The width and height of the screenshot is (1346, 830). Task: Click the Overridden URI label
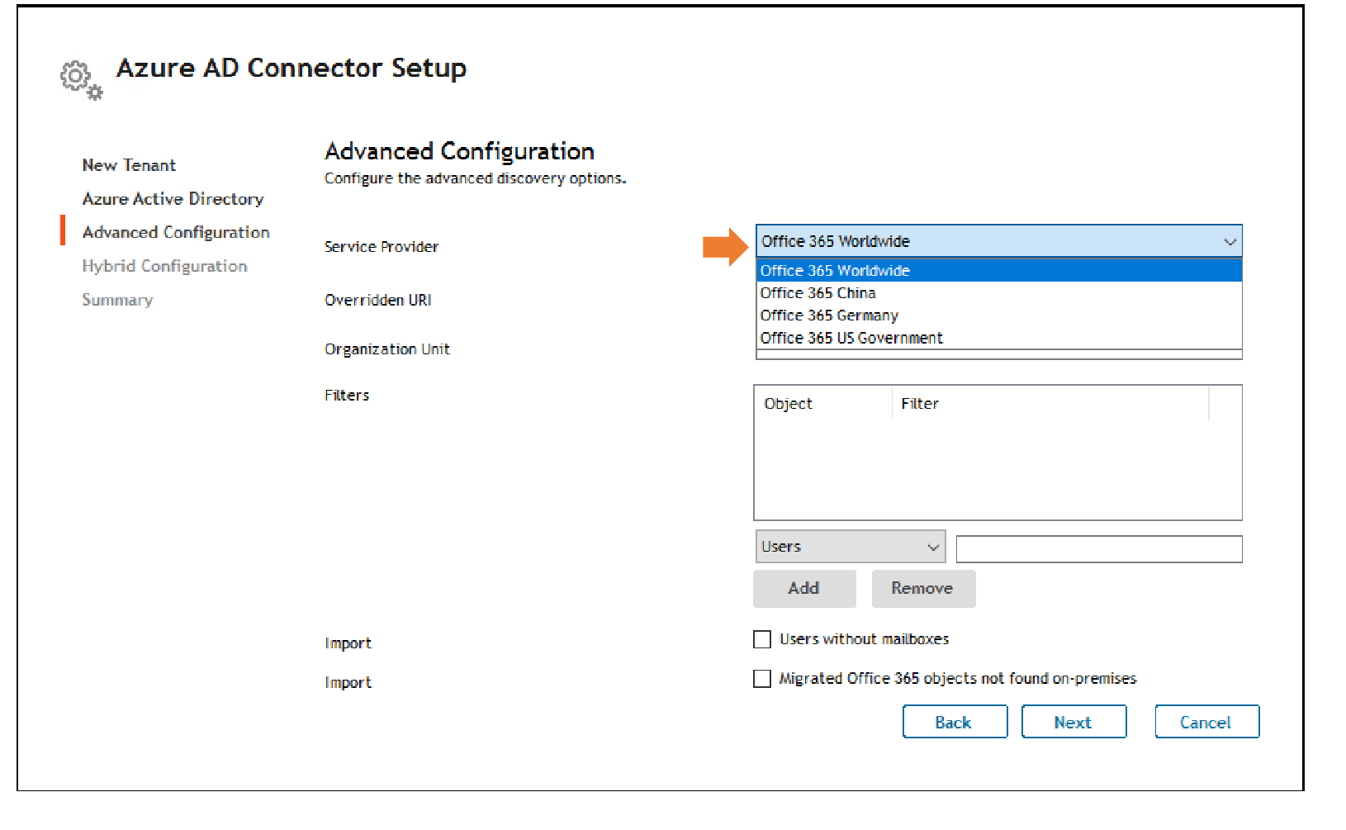pyautogui.click(x=378, y=300)
